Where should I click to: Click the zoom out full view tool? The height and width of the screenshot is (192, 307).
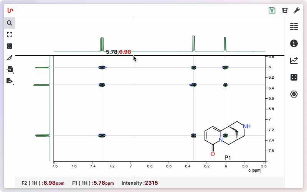pyautogui.click(x=10, y=35)
